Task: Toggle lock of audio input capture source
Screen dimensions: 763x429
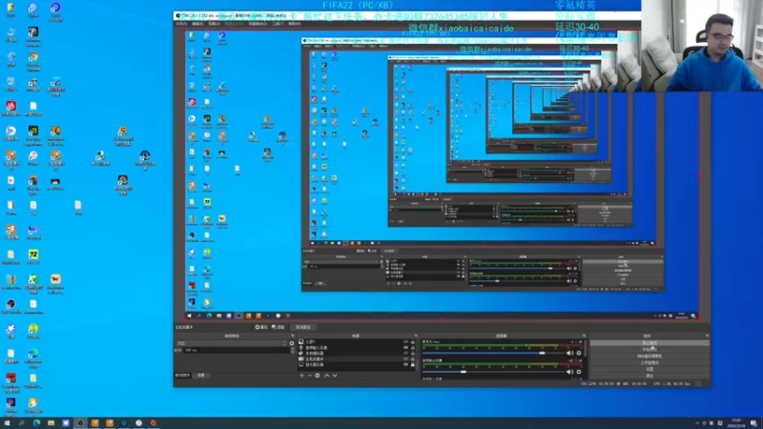Action: click(x=413, y=348)
